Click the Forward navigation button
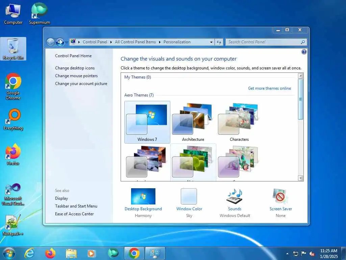Screen dimensions: 346x260 (x=60, y=42)
